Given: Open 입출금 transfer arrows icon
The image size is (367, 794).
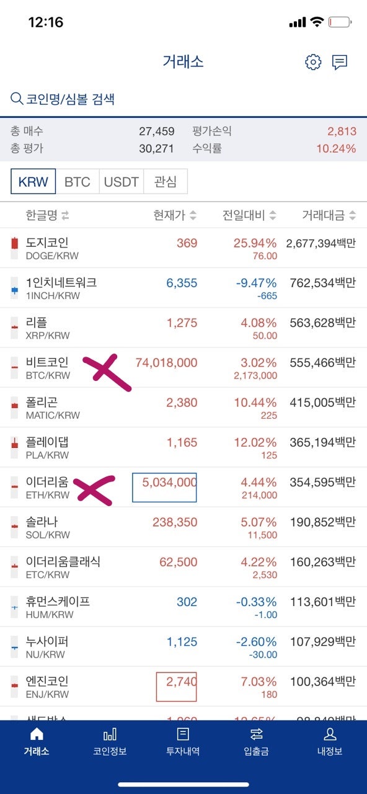Looking at the screenshot, I should (256, 734).
